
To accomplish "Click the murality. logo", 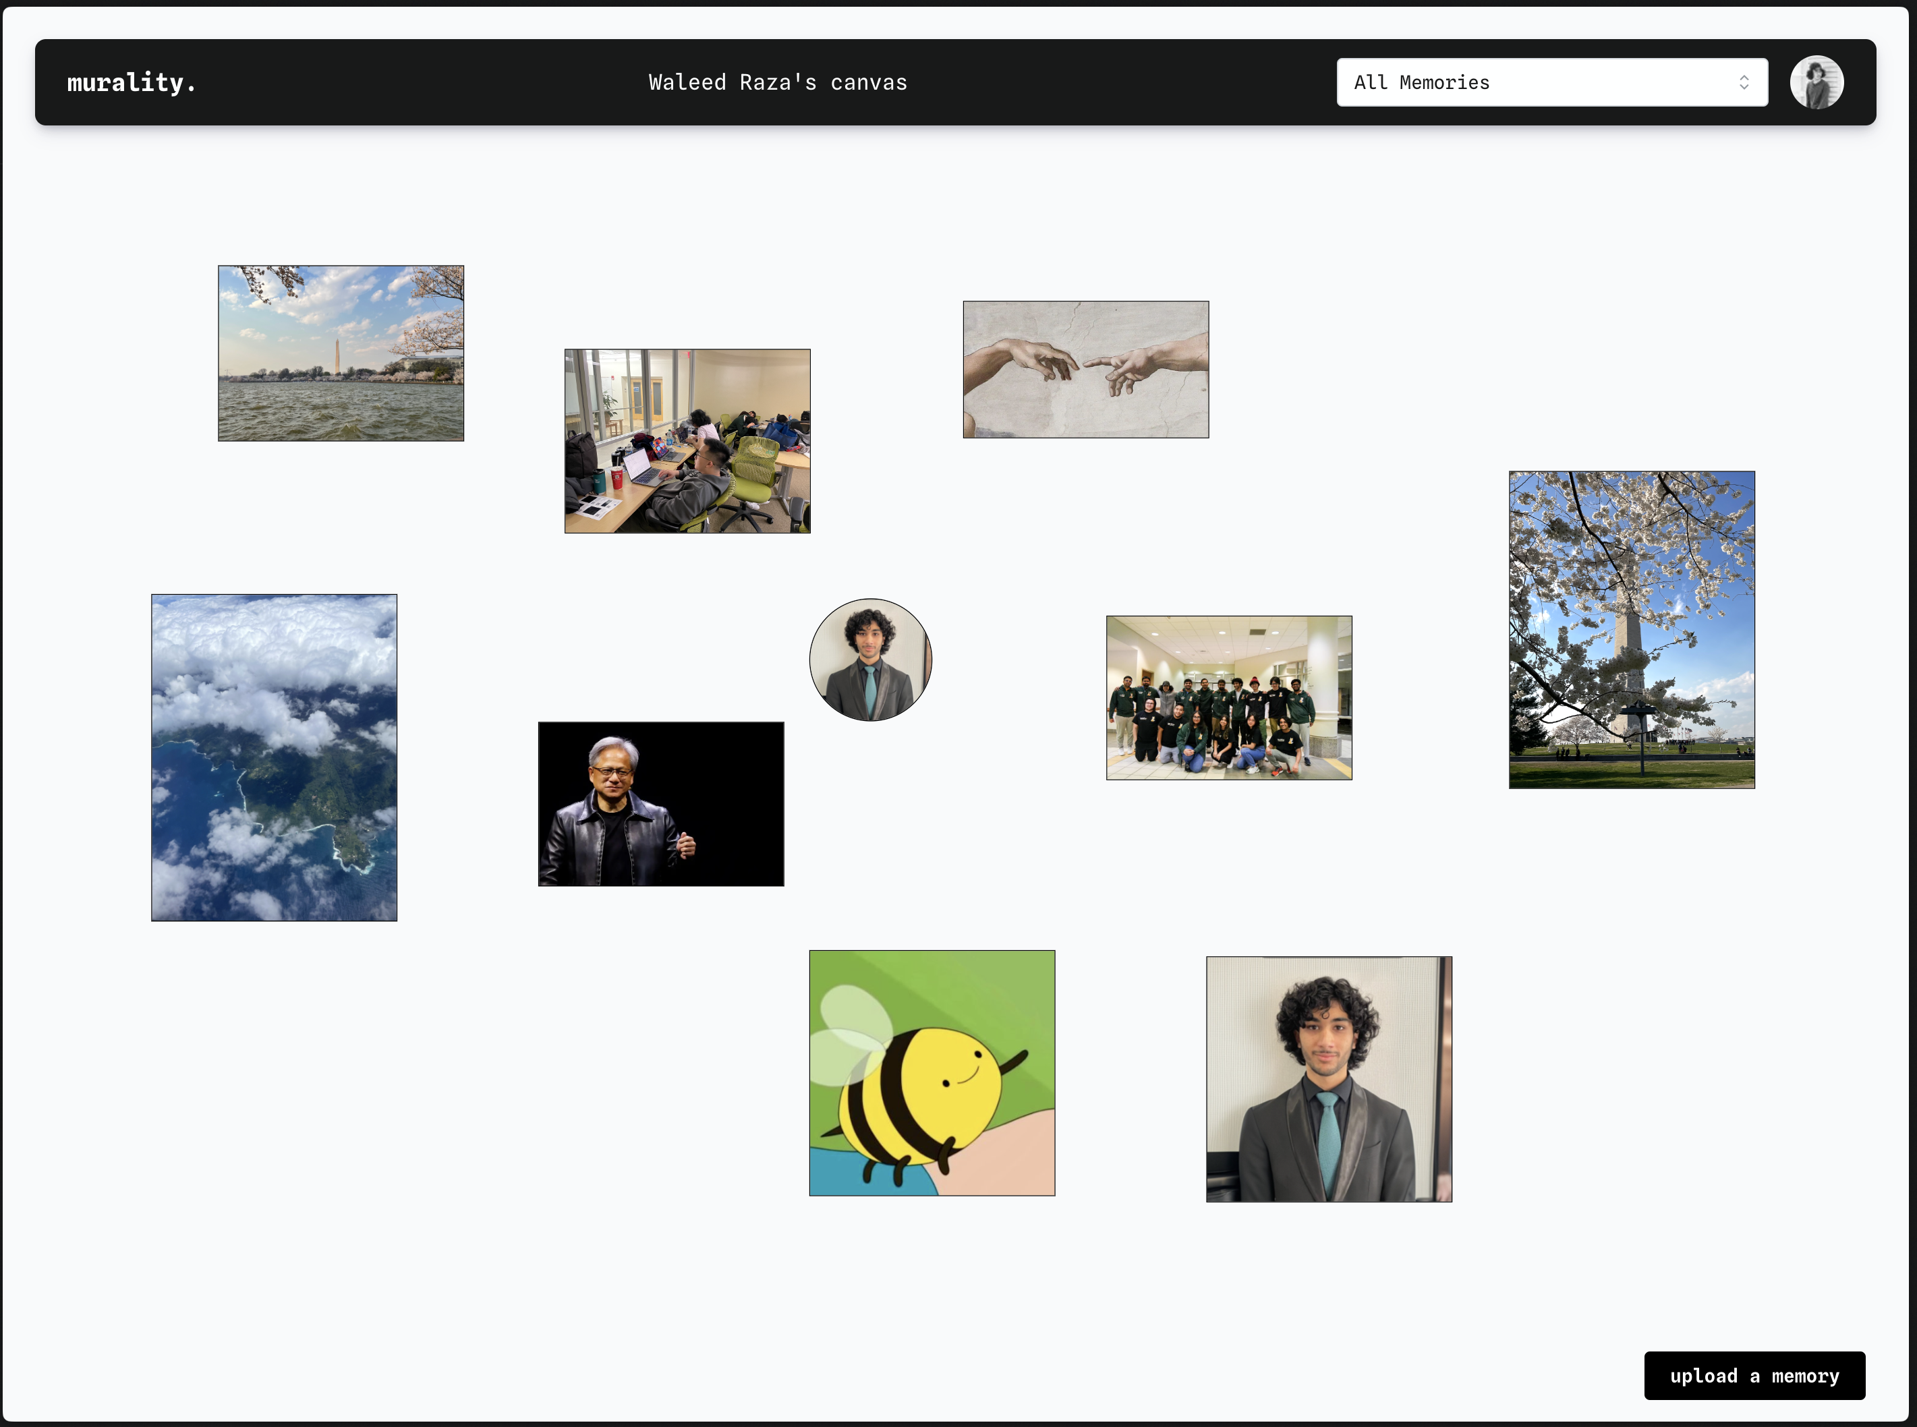I will [x=132, y=83].
